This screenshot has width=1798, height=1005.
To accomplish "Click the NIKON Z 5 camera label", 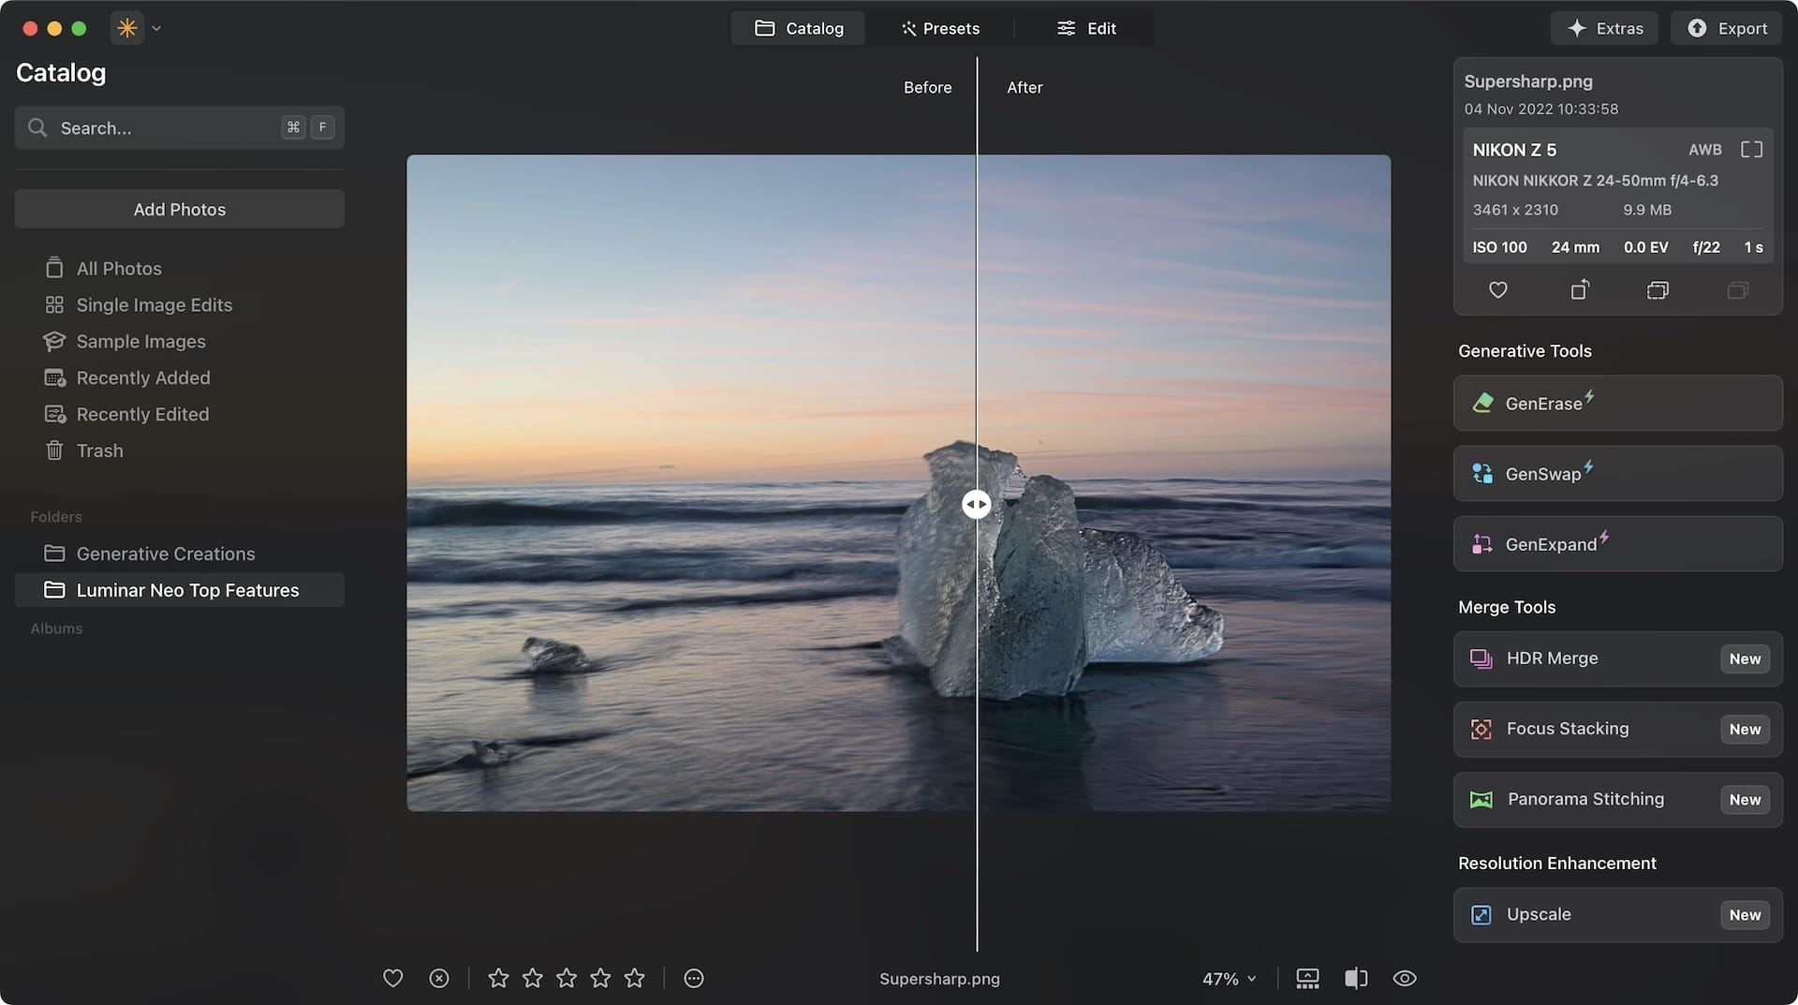I will (1514, 150).
